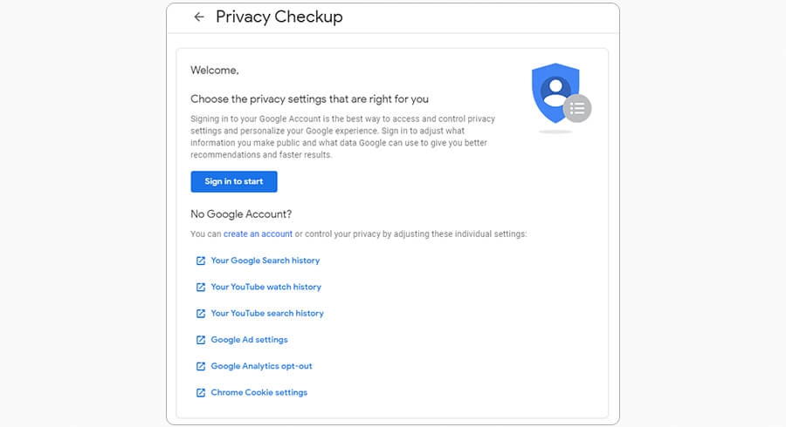
Task: Click the Privacy Checkup page title
Action: 279,17
